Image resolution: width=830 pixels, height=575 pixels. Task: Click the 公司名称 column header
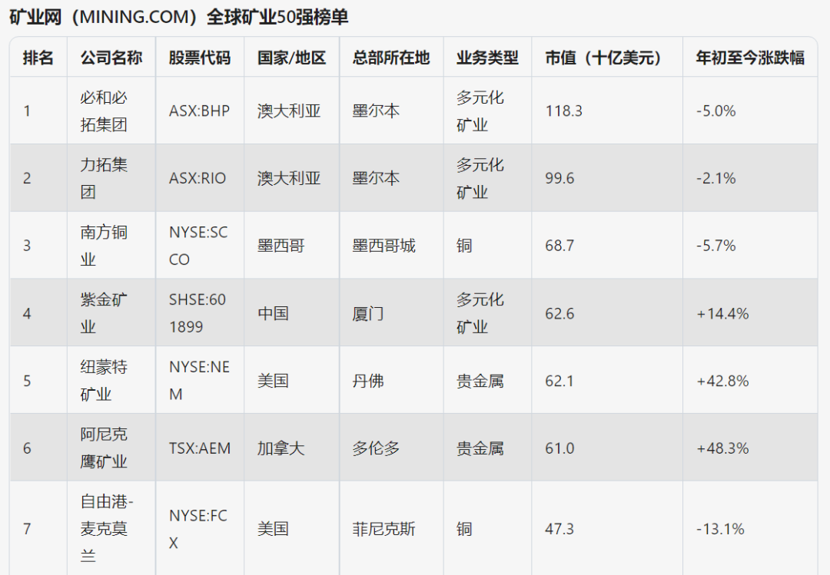tap(111, 58)
